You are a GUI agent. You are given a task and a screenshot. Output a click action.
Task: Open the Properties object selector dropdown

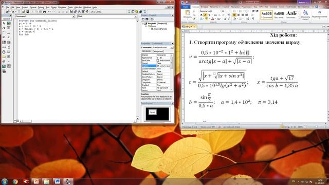(x=172, y=48)
